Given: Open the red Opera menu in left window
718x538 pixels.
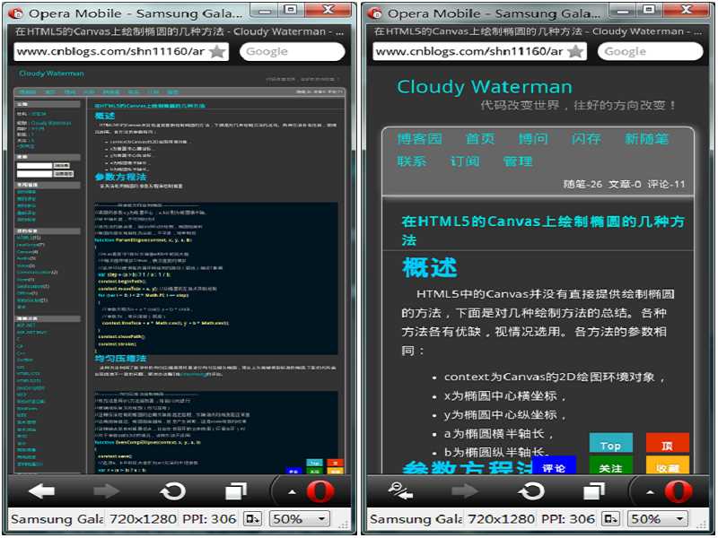Looking at the screenshot, I should [320, 491].
